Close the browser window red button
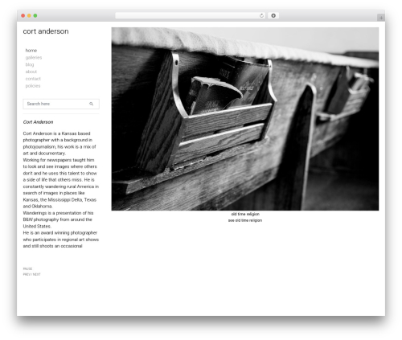The height and width of the screenshot is (340, 402). (x=23, y=15)
